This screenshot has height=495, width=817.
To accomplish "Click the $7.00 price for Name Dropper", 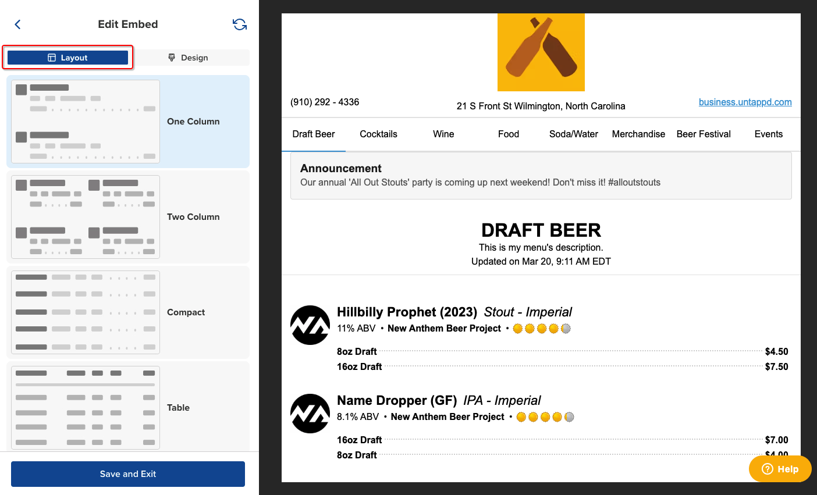I will pyautogui.click(x=777, y=440).
